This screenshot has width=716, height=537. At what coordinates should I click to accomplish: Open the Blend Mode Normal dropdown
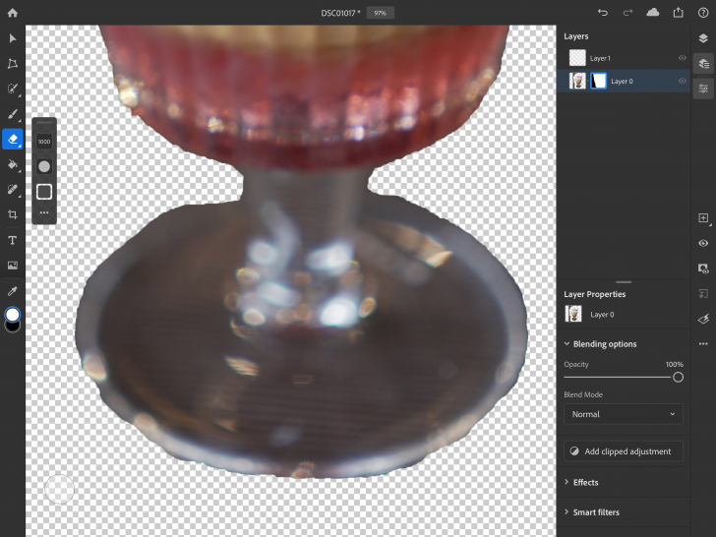pyautogui.click(x=624, y=414)
